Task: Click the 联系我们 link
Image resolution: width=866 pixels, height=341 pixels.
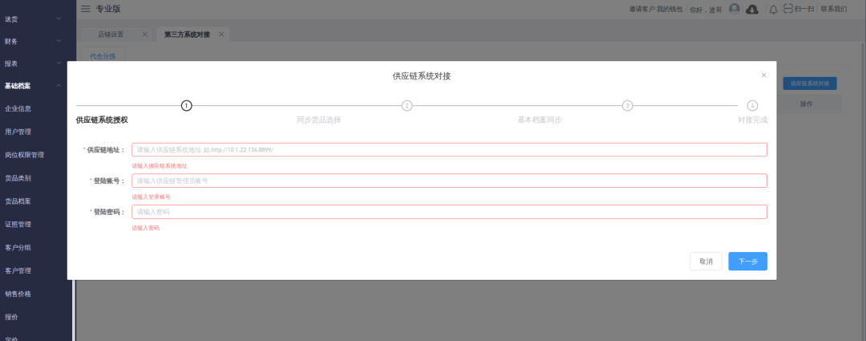Action: pyautogui.click(x=833, y=10)
